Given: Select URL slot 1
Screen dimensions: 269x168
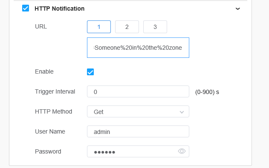Looking at the screenshot, I should tap(99, 27).
